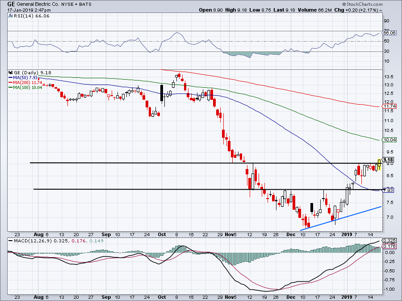The width and height of the screenshot is (402, 301).
Task: Click the 9.18 last price tag
Action: (x=388, y=160)
